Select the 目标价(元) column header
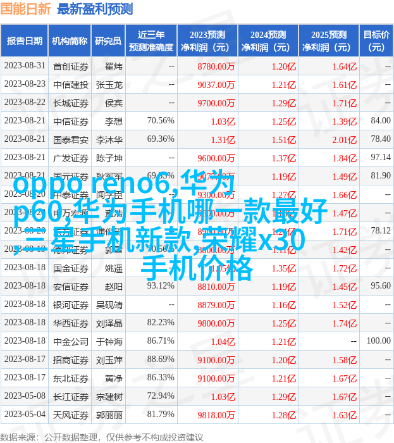The image size is (394, 443). (376, 41)
